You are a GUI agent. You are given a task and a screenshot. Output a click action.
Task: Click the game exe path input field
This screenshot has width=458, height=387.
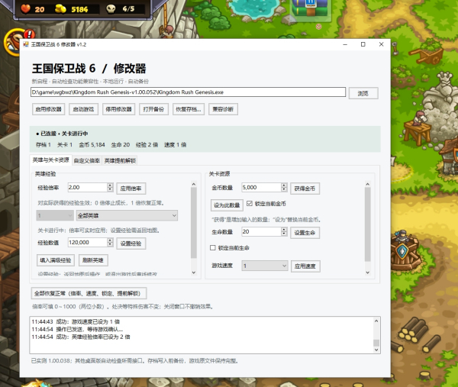188,92
